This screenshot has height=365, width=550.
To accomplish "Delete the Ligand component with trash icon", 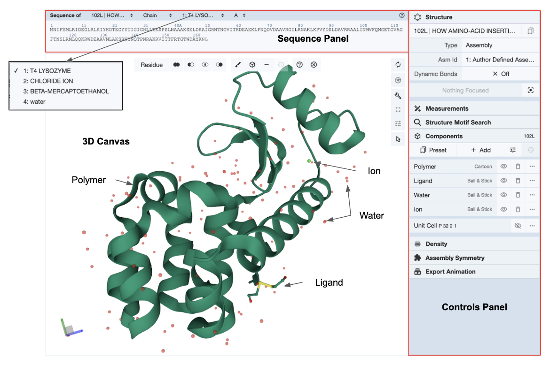I will tap(518, 181).
